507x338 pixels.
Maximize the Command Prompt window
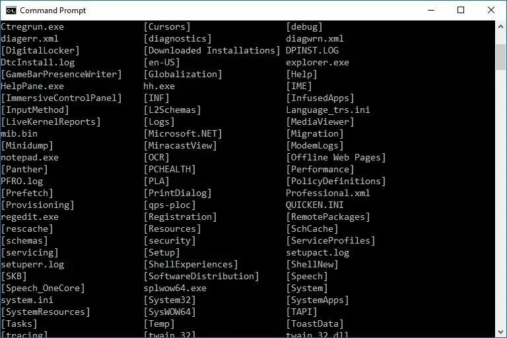coord(461,11)
